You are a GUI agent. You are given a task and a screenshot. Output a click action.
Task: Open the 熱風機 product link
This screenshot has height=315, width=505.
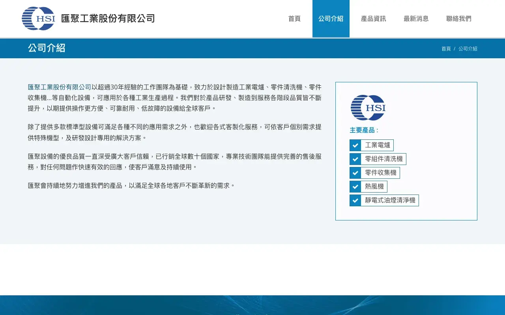tap(374, 187)
